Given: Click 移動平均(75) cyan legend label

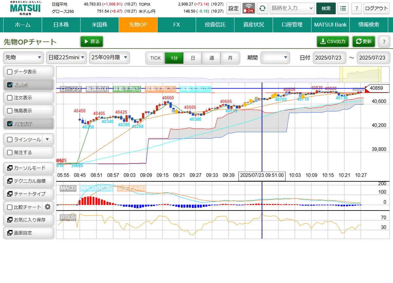Looking at the screenshot, I should (x=196, y=89).
